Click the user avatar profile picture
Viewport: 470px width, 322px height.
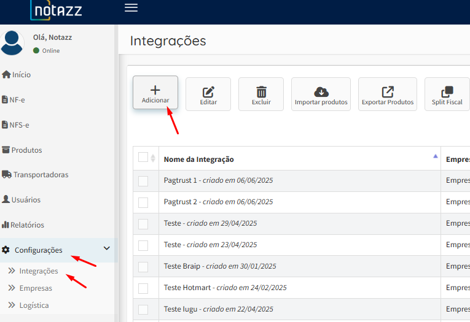click(x=13, y=43)
